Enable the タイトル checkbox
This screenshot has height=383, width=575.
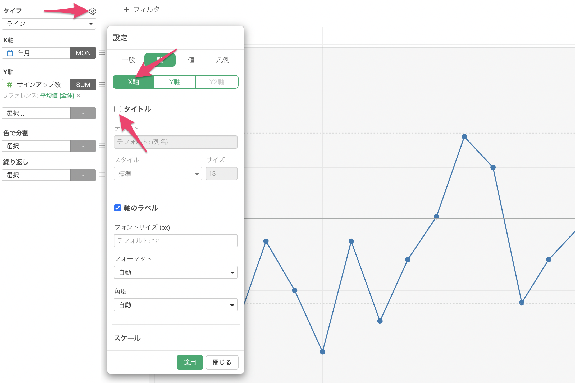(x=118, y=109)
